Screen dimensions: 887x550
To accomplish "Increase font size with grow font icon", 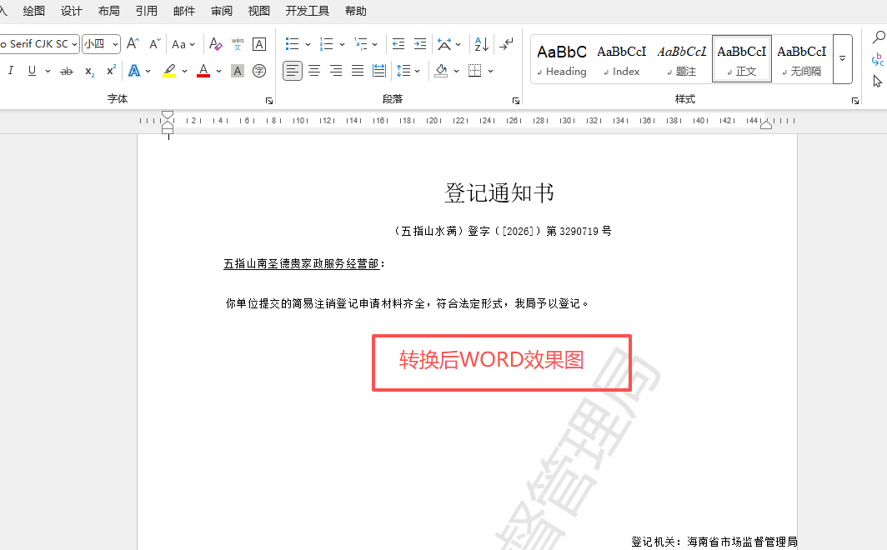I will coord(133,43).
